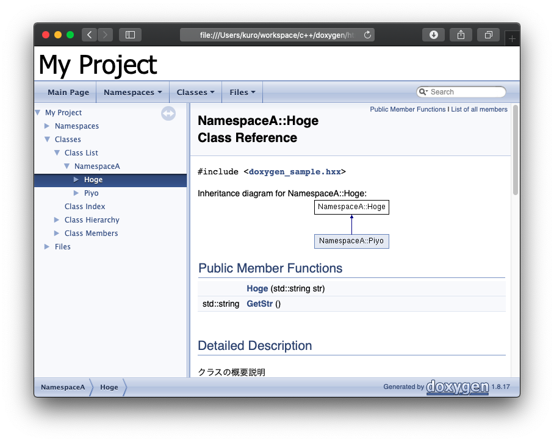
Task: Open the Classes dropdown menu
Action: (195, 92)
